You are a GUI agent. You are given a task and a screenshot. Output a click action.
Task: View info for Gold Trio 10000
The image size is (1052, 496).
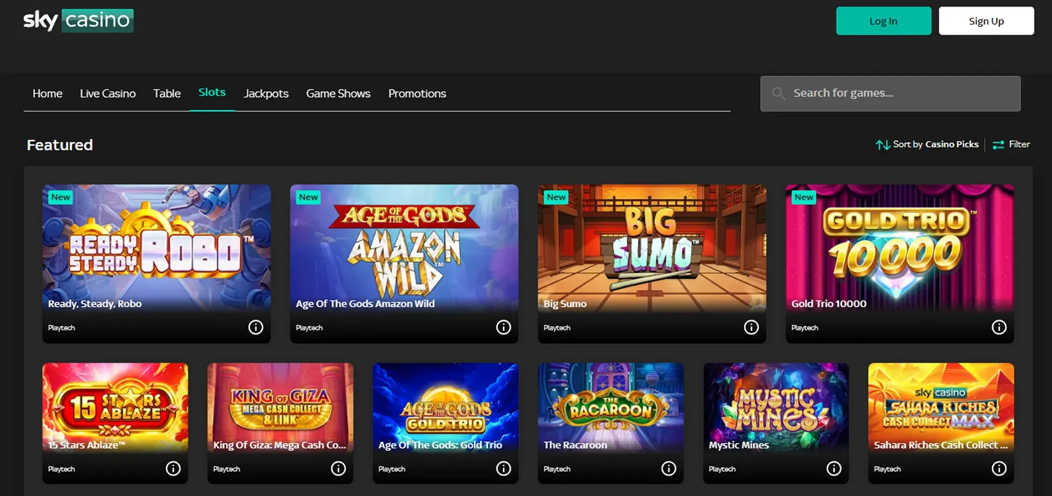(999, 327)
